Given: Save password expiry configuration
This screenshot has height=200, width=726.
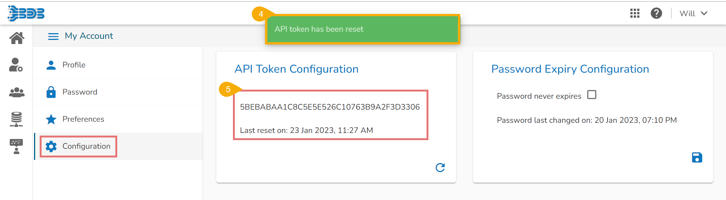Looking at the screenshot, I should (x=697, y=157).
